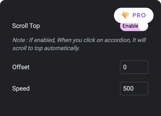
Task: Click the white knob of Scroll Top toggle
Action: pos(143,26)
